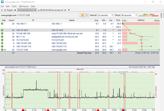The width and height of the screenshot is (164, 111).
Task: Sort by the Hop column header
Action: 4,20
